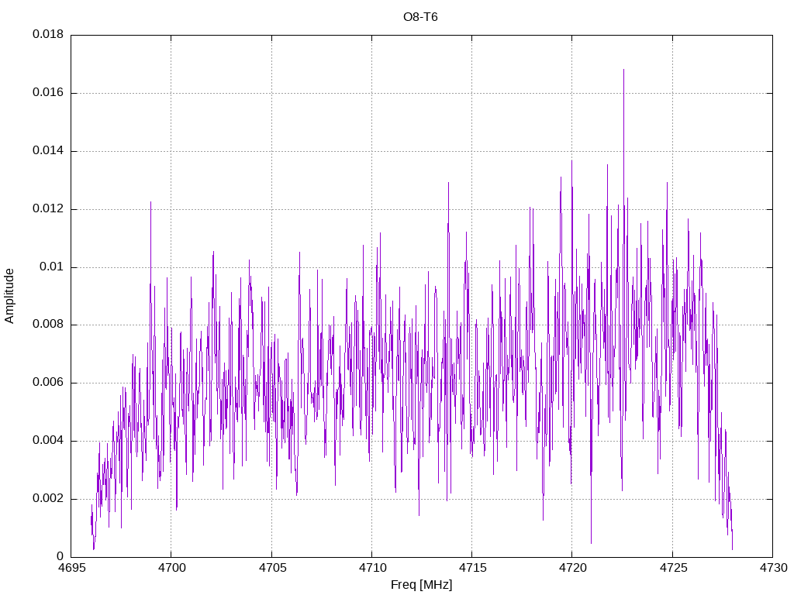Click the y-axis tick label 0.016
This screenshot has height=595, width=794.
48,93
